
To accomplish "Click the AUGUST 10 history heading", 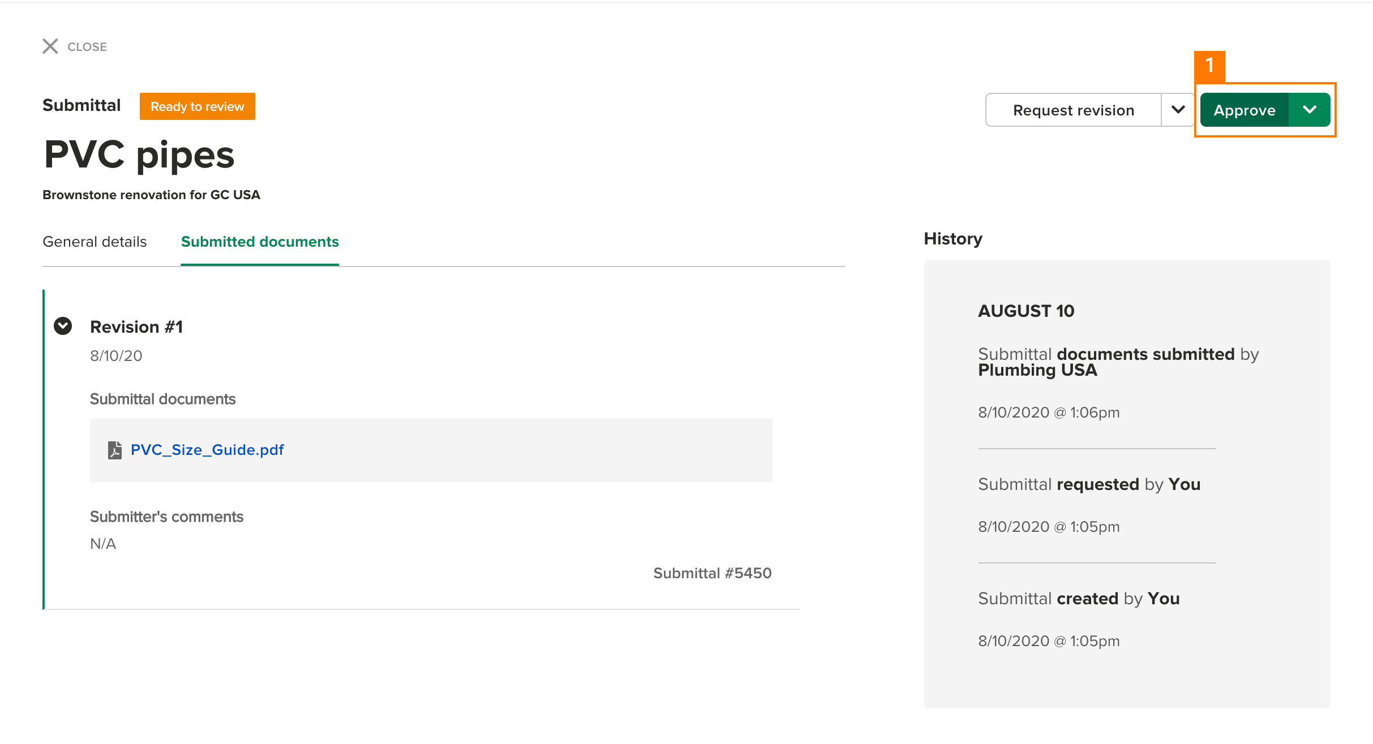I will (x=1026, y=311).
